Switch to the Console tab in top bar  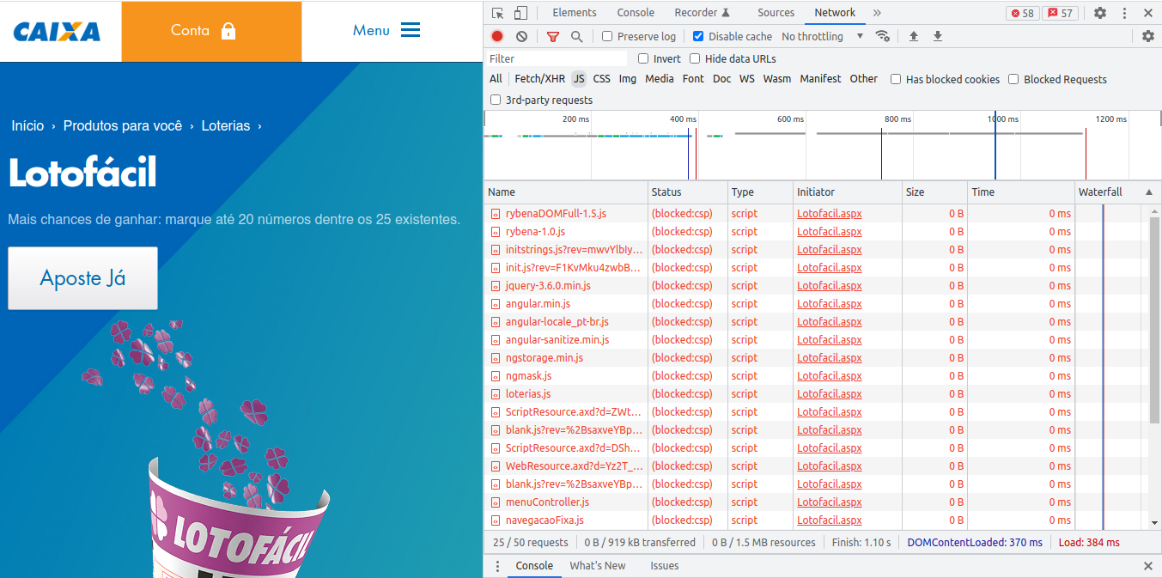[x=636, y=13]
